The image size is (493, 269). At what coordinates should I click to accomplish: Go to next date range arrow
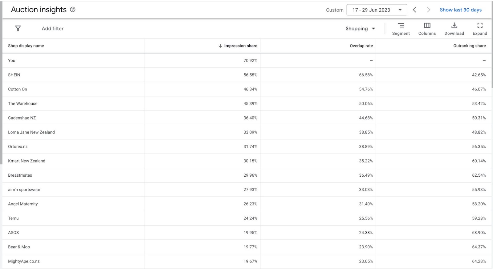click(428, 10)
